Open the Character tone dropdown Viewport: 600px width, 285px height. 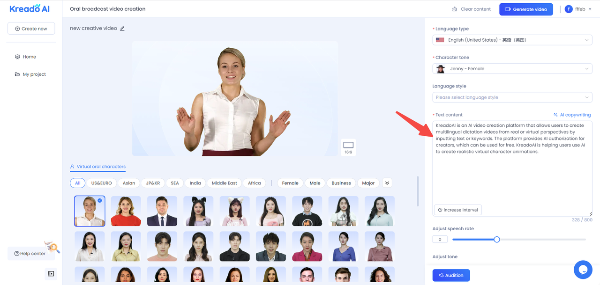512,69
